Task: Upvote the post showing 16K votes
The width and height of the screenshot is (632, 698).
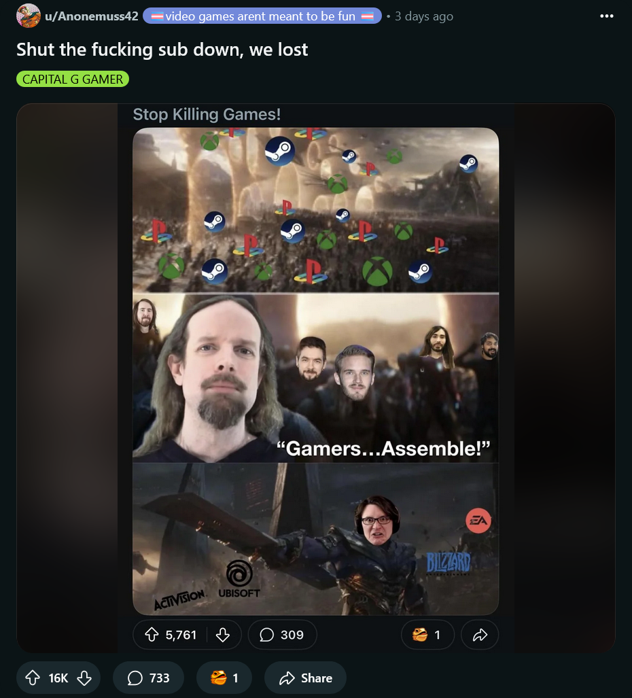Action: (33, 678)
